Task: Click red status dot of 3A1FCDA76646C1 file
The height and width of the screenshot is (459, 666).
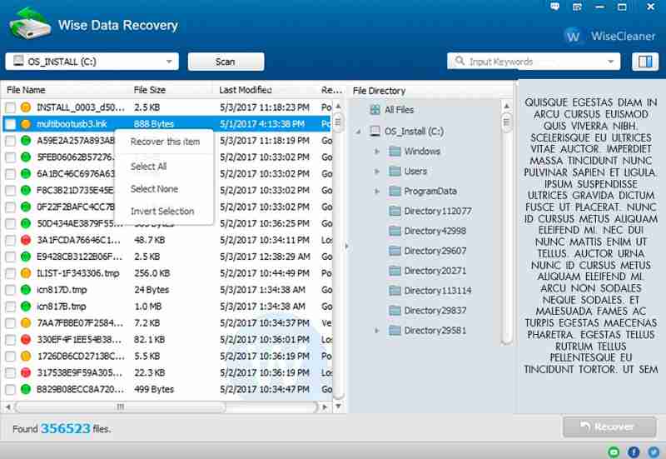Action: pyautogui.click(x=26, y=240)
